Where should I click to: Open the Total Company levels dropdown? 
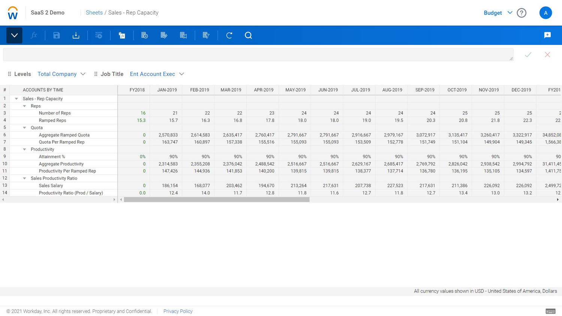(x=61, y=74)
